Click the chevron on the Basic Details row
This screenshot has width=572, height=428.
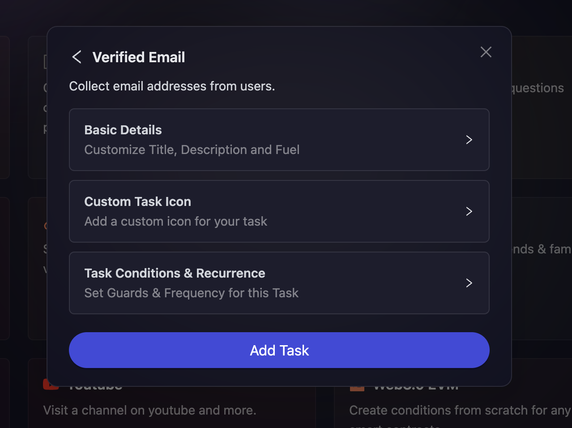click(469, 140)
